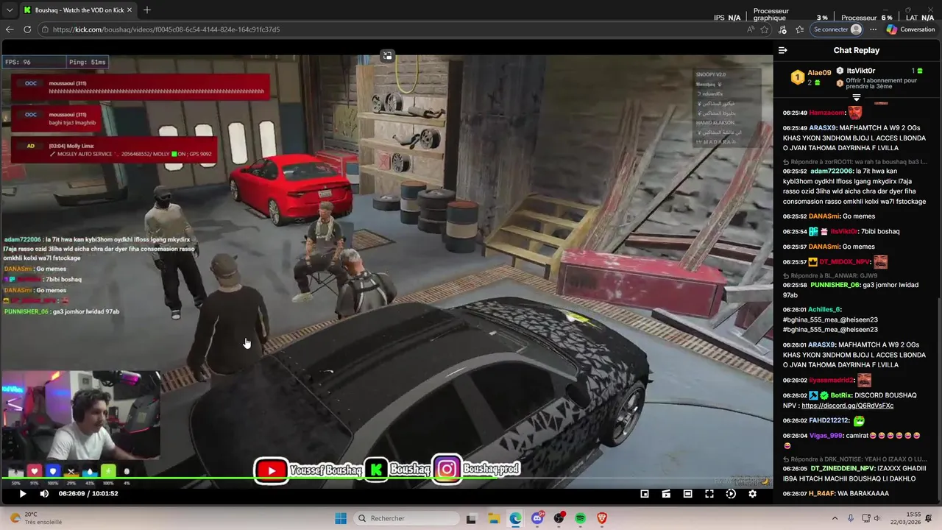Play the video
The height and width of the screenshot is (530, 942).
click(22, 494)
